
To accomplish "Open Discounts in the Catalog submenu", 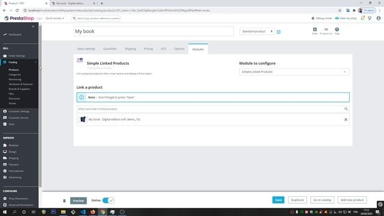I will (14, 98).
